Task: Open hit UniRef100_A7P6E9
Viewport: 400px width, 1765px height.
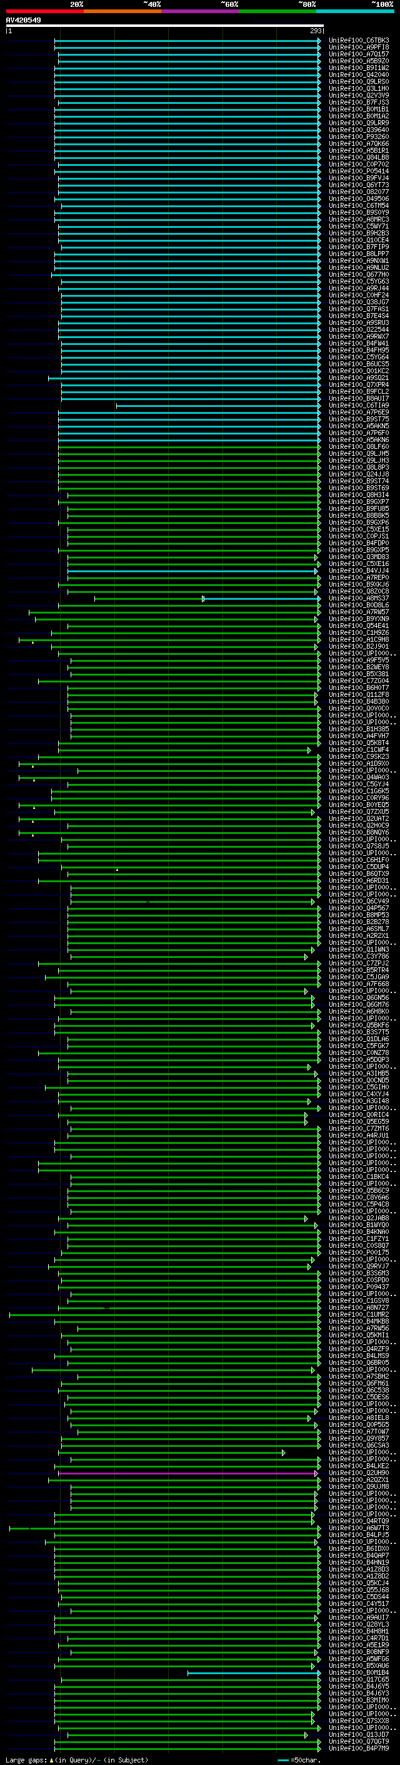Action: tap(358, 413)
